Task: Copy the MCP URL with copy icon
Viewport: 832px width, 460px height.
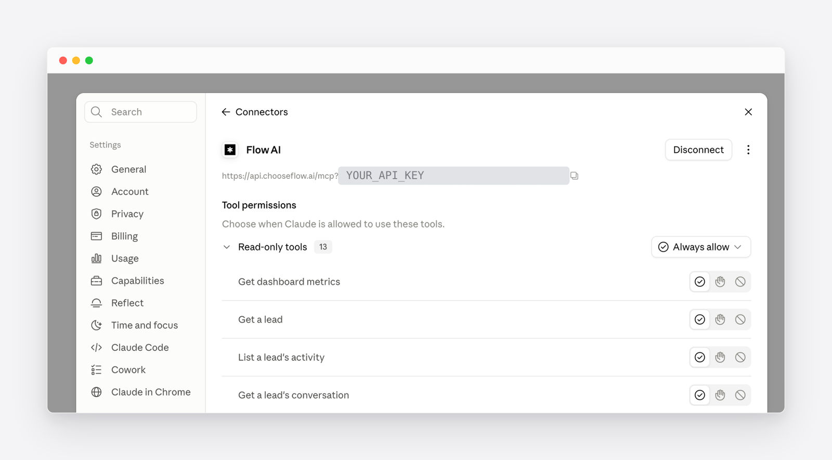Action: 575,176
